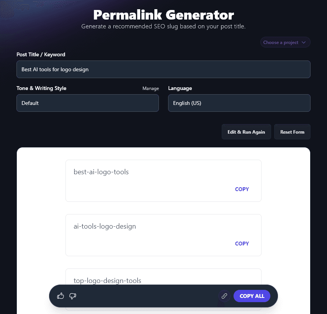Viewport: 327px width, 314px height.
Task: Click COPY ALL to copy every slug
Action: tap(252, 296)
